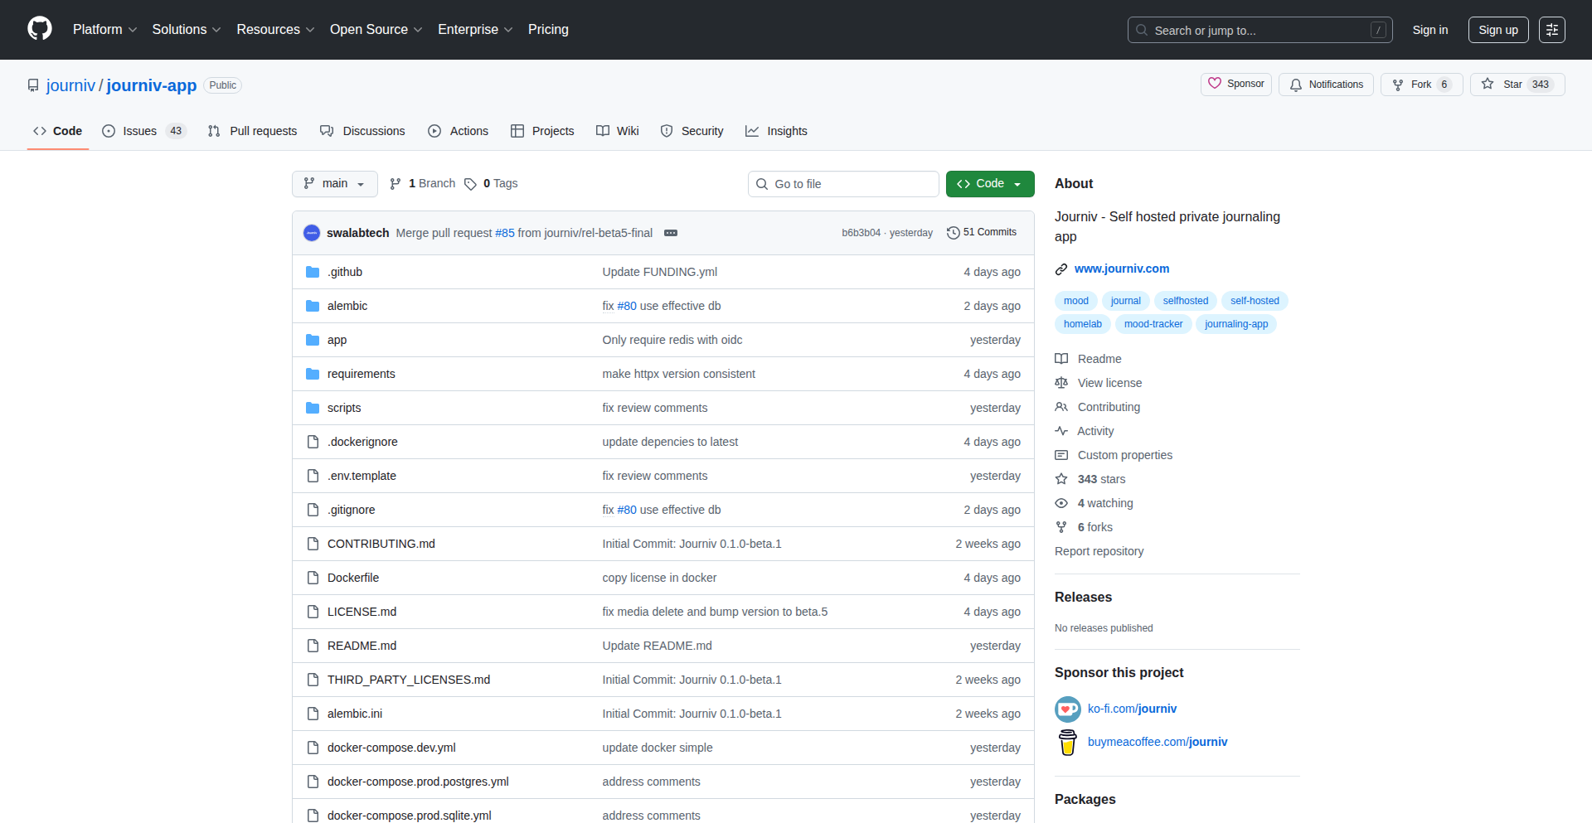Image resolution: width=1592 pixels, height=823 pixels.
Task: Expand the green Code dropdown
Action: point(989,184)
